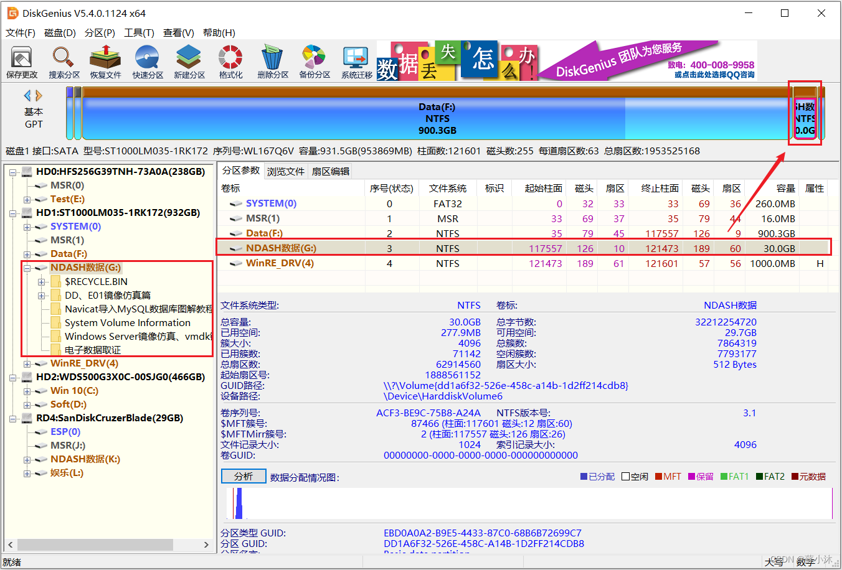This screenshot has height=570, width=842.
Task: Click the RD4 SanDiskCruzerBlade disk icon
Action: [x=27, y=418]
